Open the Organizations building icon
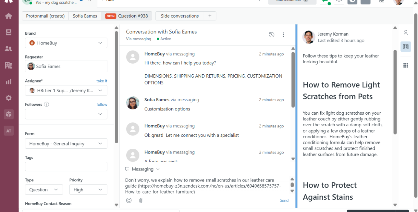Viewport: 418px width, 212px height. click(x=9, y=65)
